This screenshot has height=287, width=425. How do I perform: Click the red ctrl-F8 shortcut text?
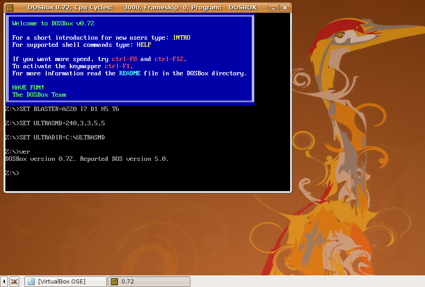(125, 59)
